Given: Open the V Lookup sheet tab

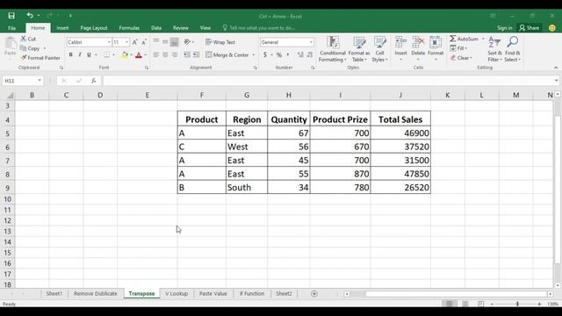Looking at the screenshot, I should click(177, 293).
